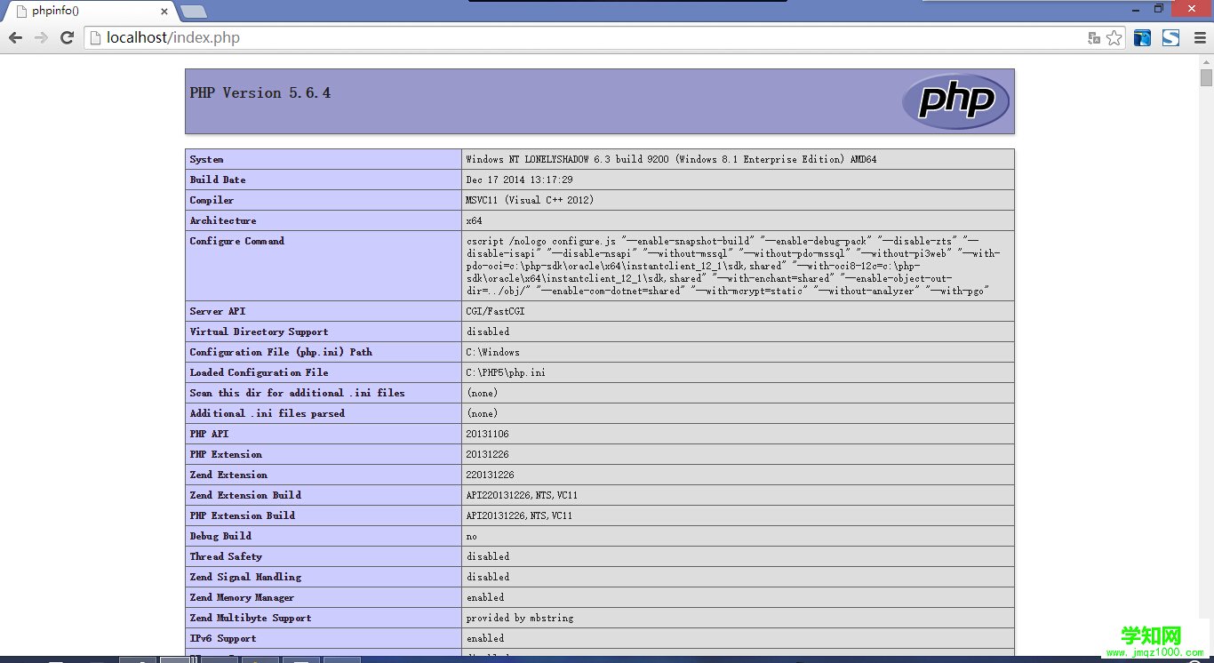Click the Zend Memory Manager label
1214x663 pixels.
[x=242, y=597]
